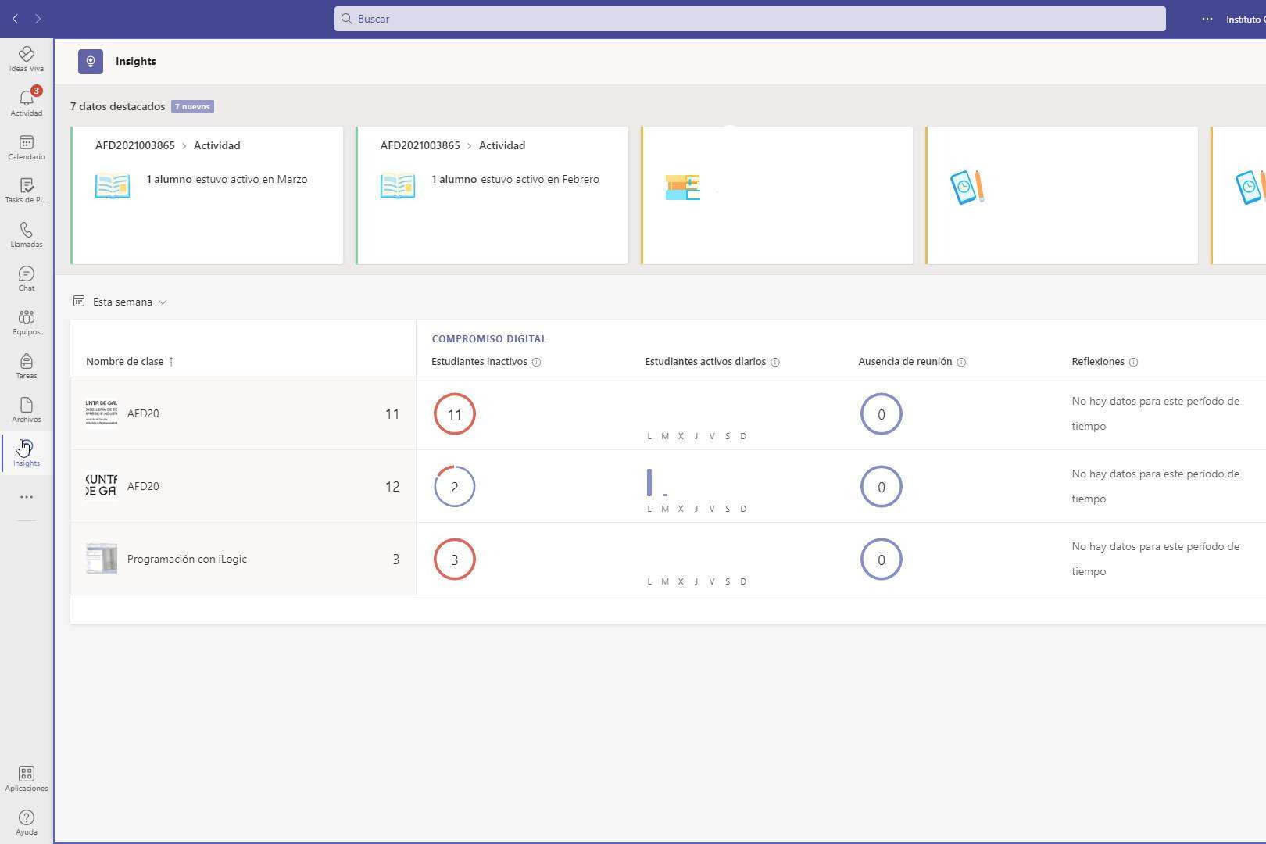The width and height of the screenshot is (1266, 844).
Task: Navigate back with the left arrow
Action: (x=15, y=19)
